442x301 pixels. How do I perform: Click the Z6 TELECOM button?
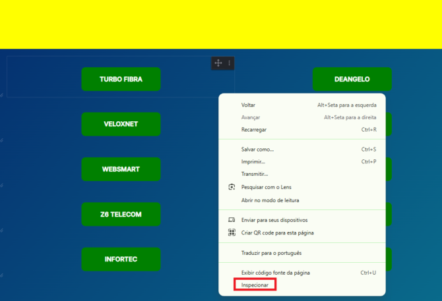(121, 214)
